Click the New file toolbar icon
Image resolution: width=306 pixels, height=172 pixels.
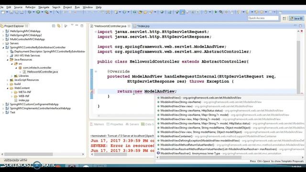pyautogui.click(x=3, y=12)
